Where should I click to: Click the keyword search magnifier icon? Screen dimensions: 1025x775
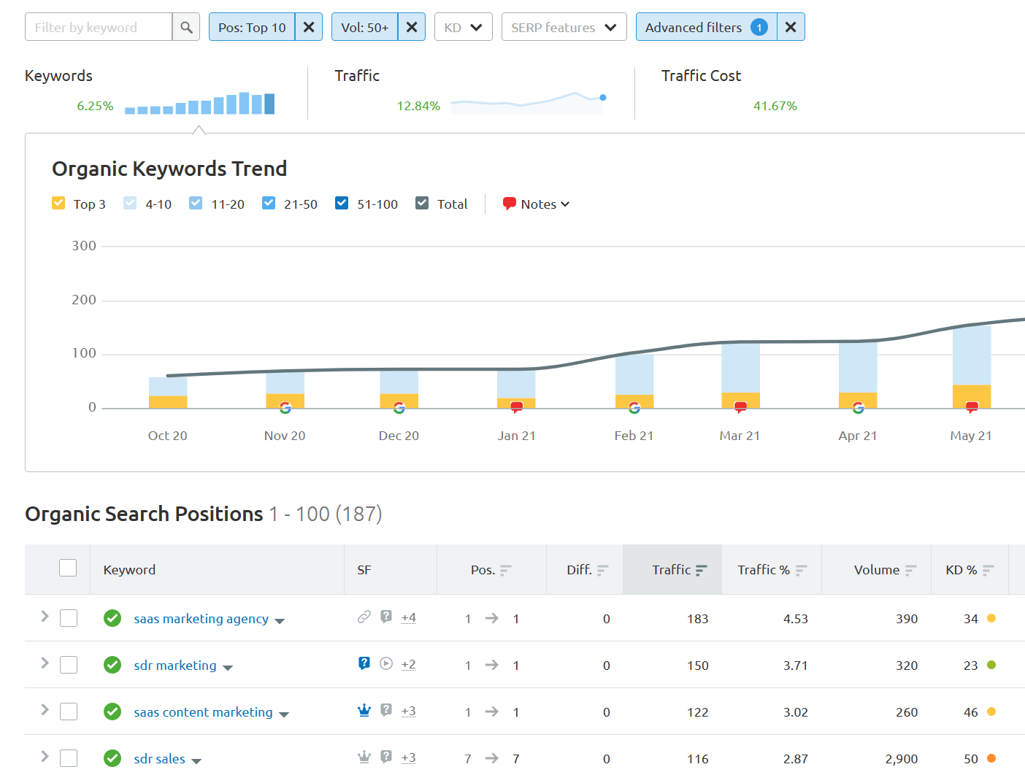186,28
